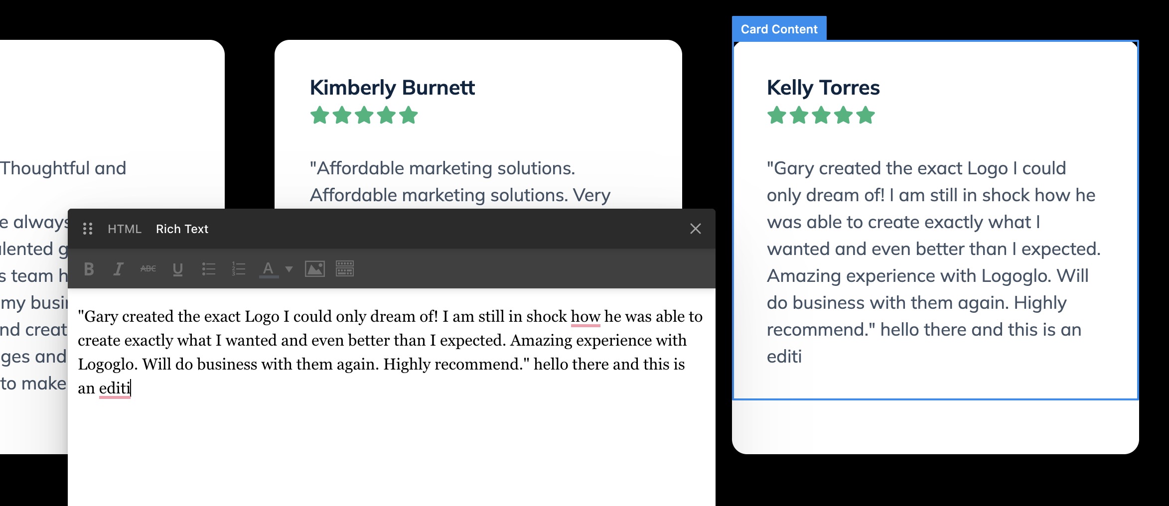Screen dimensions: 1169x506
Task: Insert an image via toolbar icon
Action: pyautogui.click(x=314, y=269)
